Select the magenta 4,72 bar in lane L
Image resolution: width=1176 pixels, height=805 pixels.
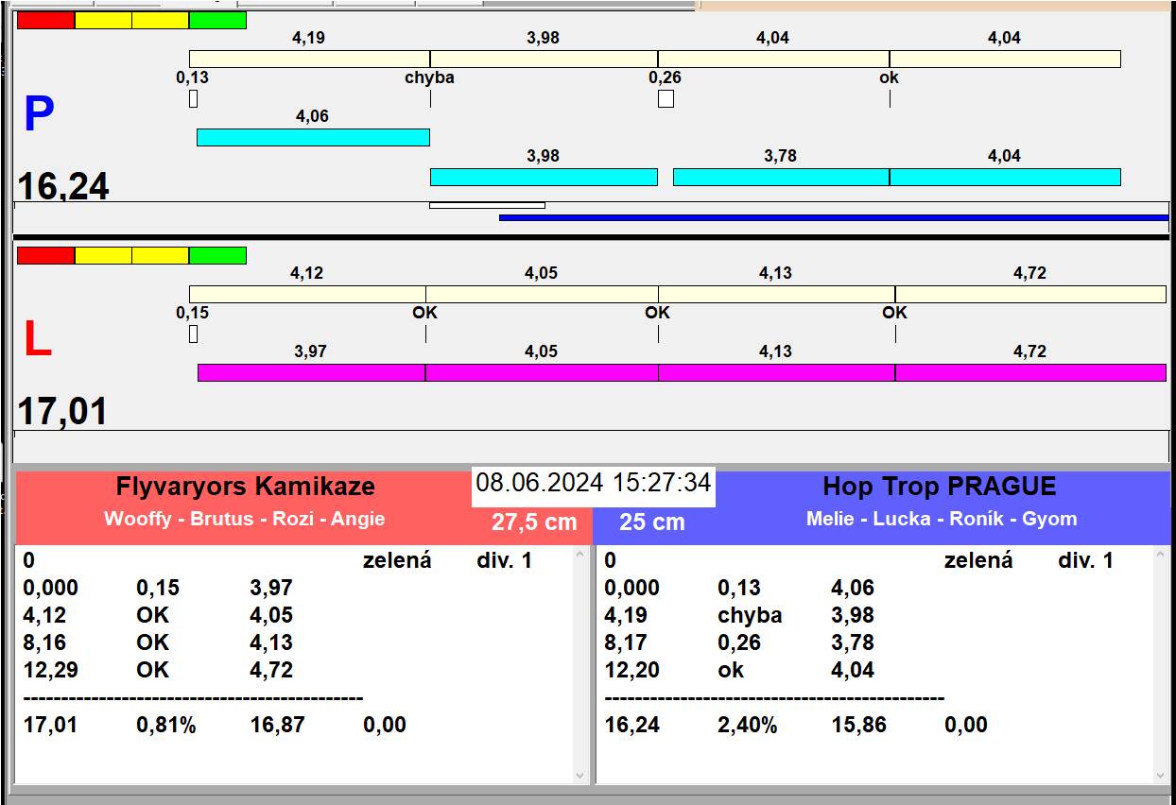(1029, 372)
